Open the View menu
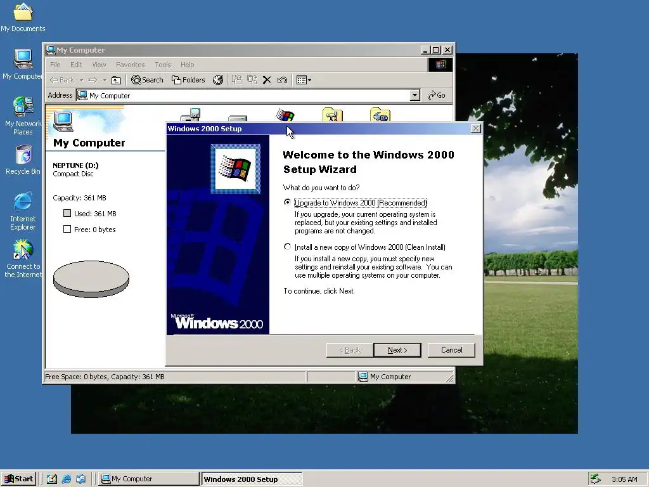The width and height of the screenshot is (649, 487). point(99,65)
